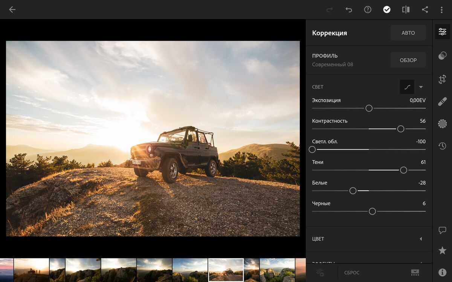
Task: Select the Healing brush tool
Action: [x=443, y=101]
